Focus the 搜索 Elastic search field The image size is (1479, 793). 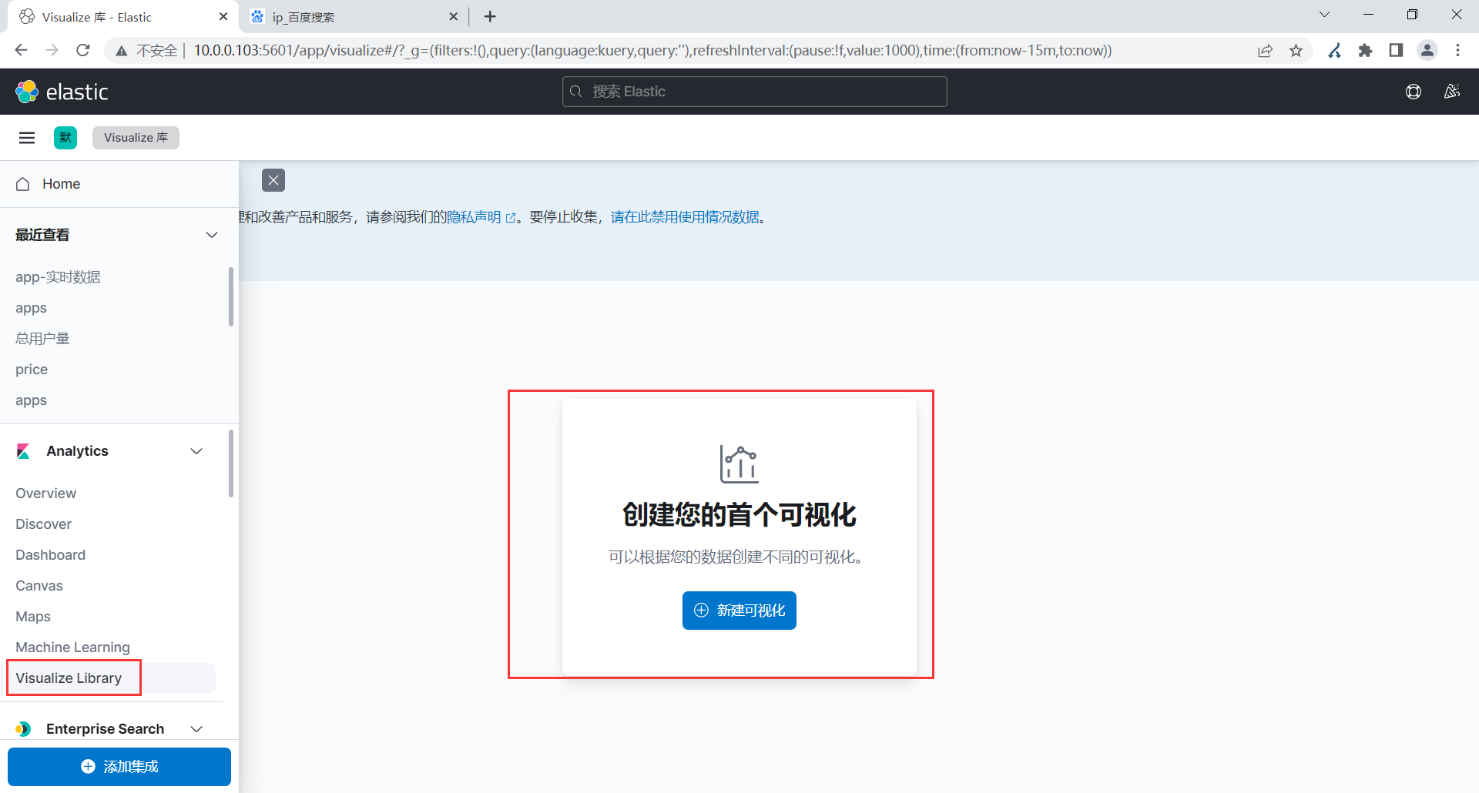click(x=755, y=92)
